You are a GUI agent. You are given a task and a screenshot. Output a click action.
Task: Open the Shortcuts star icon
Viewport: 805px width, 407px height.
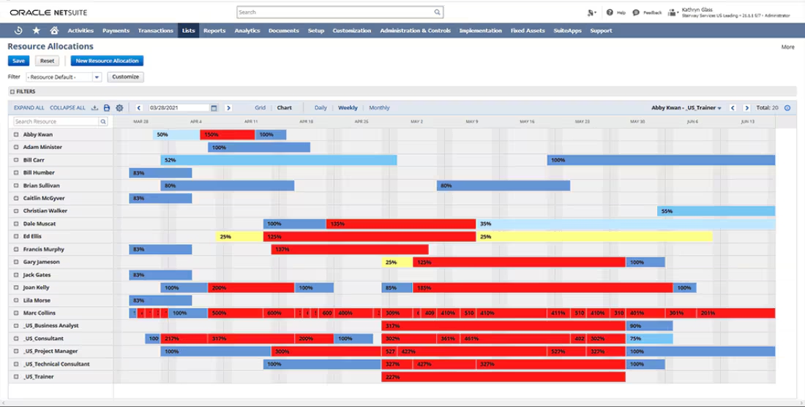[37, 30]
